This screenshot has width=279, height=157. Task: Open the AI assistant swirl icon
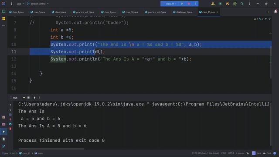pyautogui.click(x=235, y=4)
